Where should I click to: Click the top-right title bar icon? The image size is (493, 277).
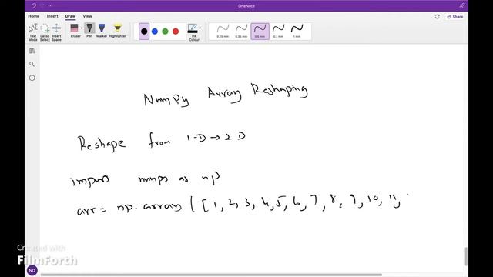[462, 5]
